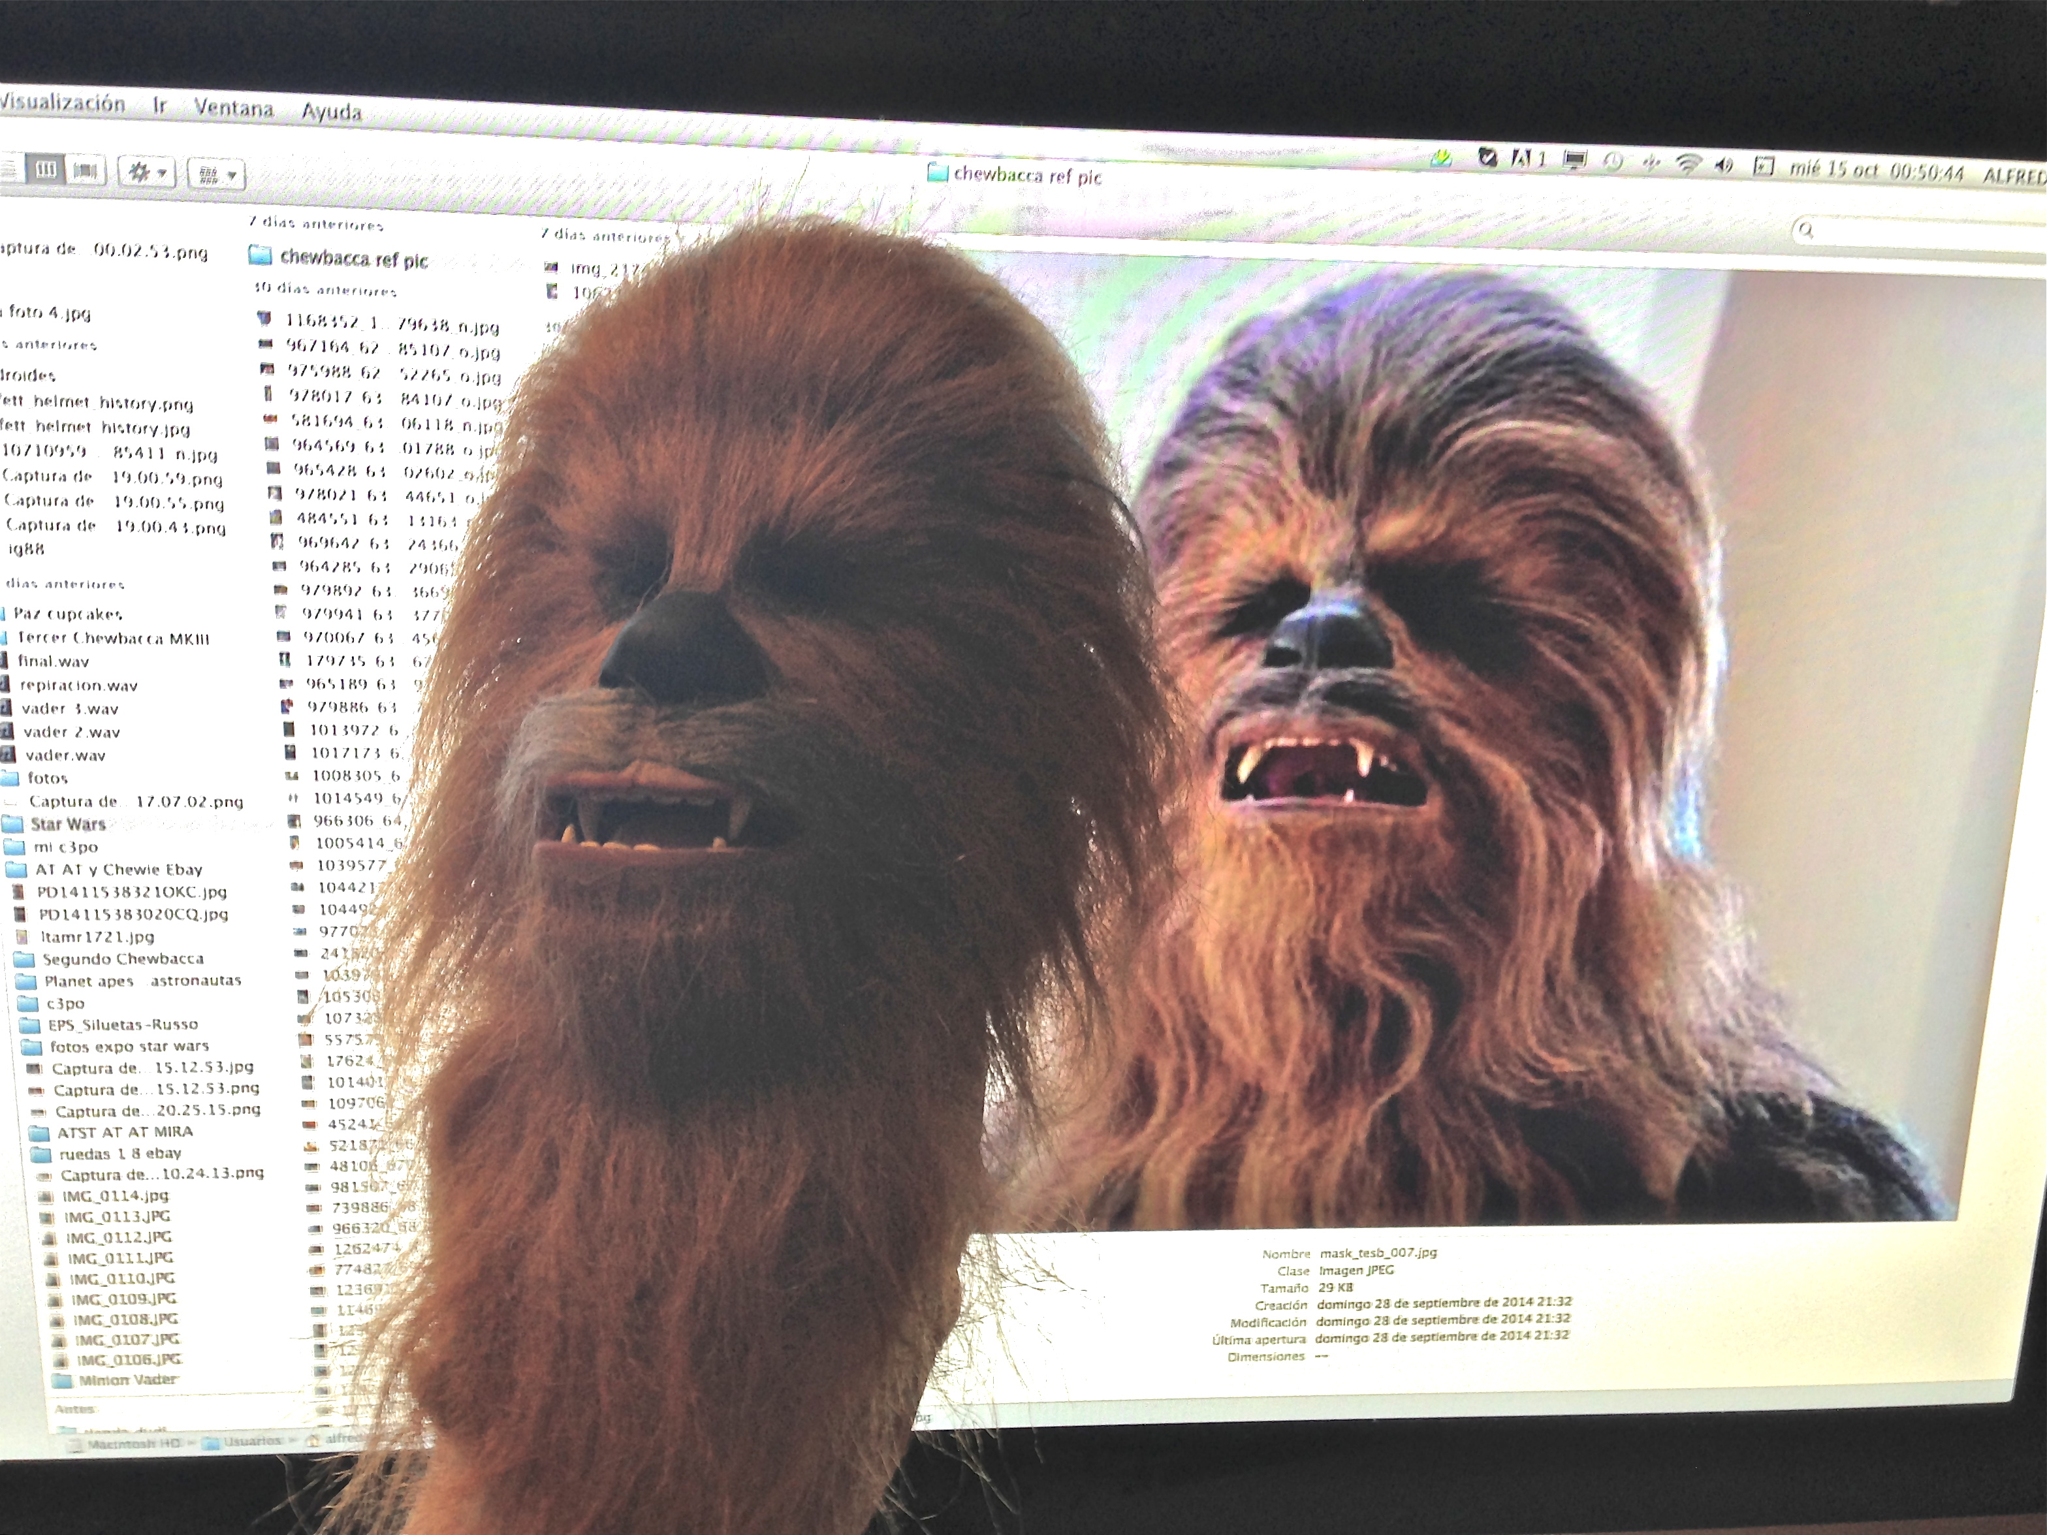Open the volume control in menu bar
Viewport: 2047px width, 1535px height.
coord(1724,166)
